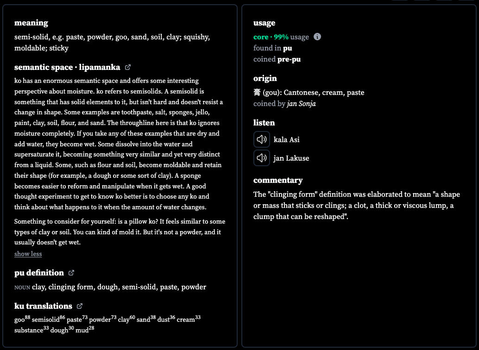The image size is (479, 350).
Task: Click the ku translations heading
Action: [43, 306]
